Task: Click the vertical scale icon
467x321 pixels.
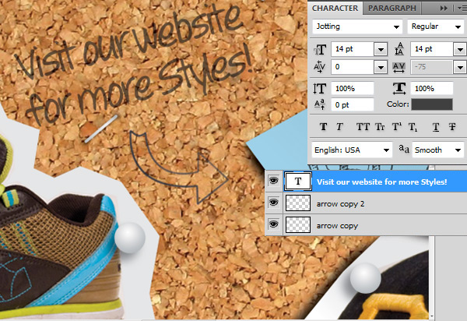Action: (320, 89)
